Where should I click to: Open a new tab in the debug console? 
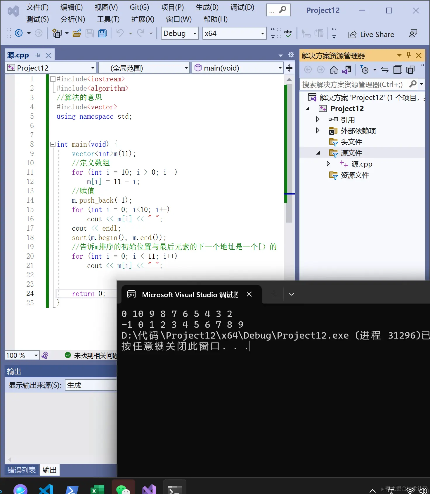pyautogui.click(x=274, y=294)
